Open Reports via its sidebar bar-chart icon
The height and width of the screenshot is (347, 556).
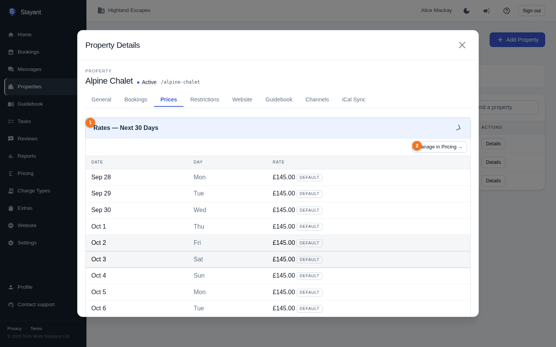[x=11, y=156]
